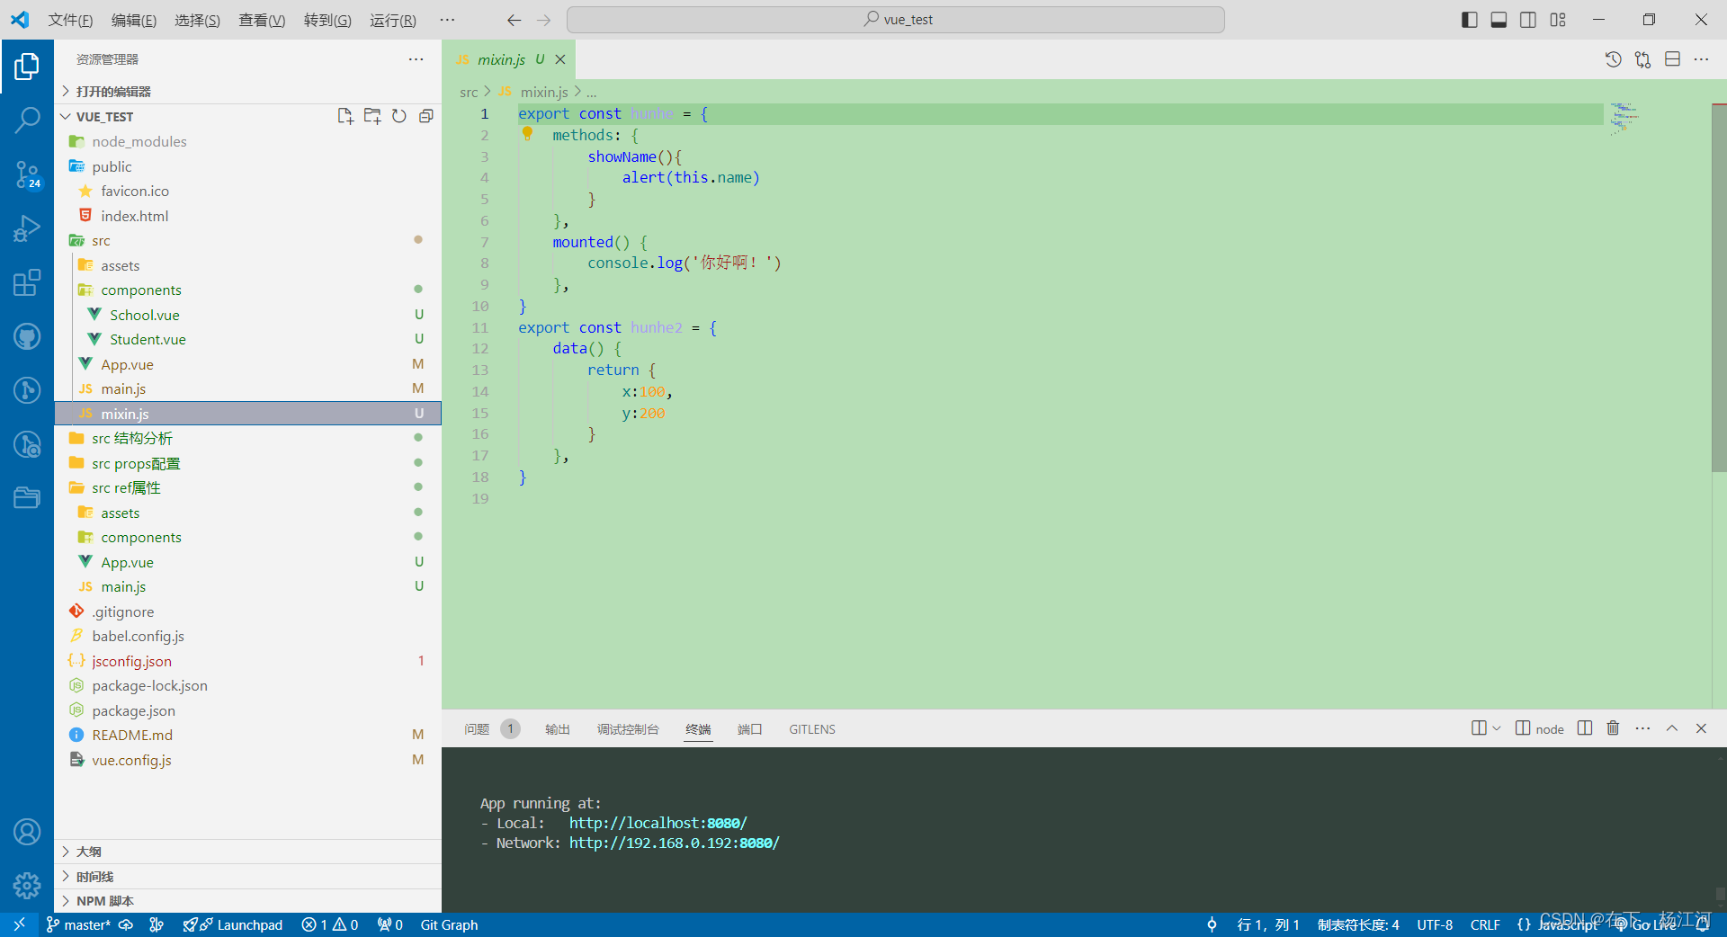Click the master* branch status item
The image size is (1727, 937).
79,924
